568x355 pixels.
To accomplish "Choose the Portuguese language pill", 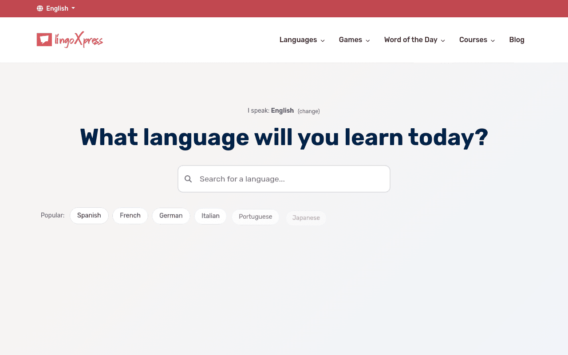I will [x=255, y=217].
